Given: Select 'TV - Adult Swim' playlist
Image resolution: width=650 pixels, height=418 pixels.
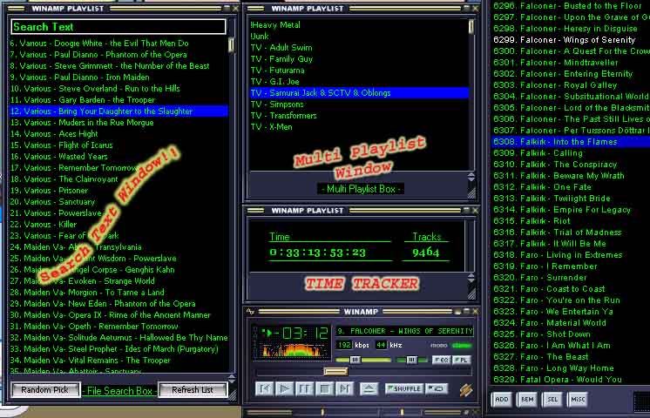Looking at the screenshot, I should coord(359,48).
